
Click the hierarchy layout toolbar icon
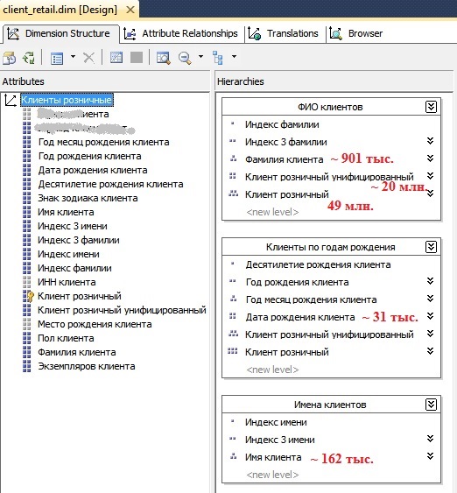click(x=217, y=58)
